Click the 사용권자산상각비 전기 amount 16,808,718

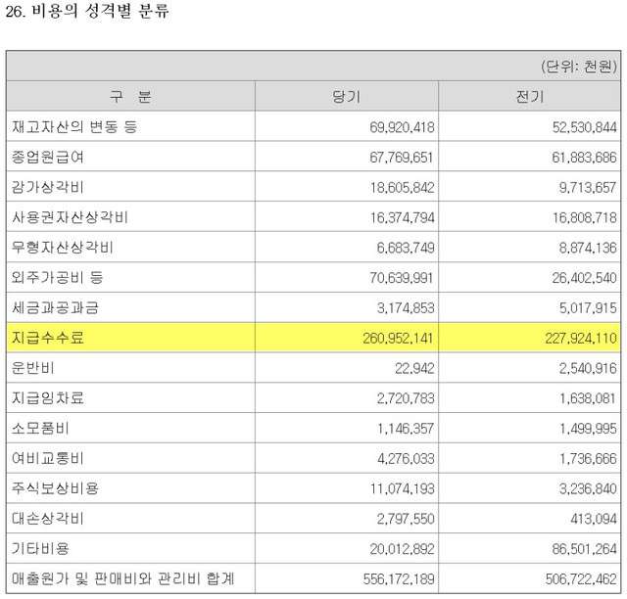[x=574, y=217]
